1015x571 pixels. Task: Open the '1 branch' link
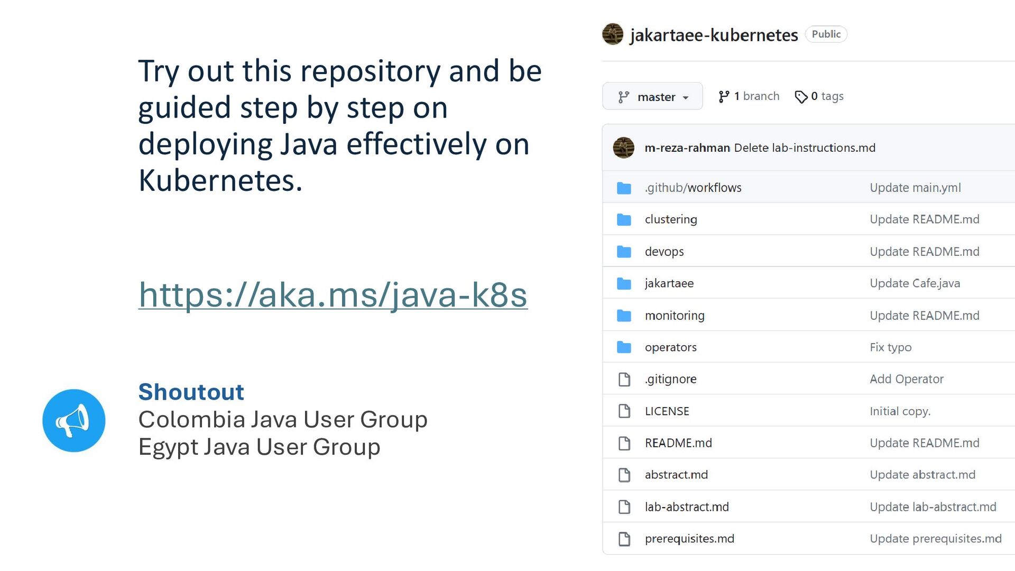(x=756, y=96)
